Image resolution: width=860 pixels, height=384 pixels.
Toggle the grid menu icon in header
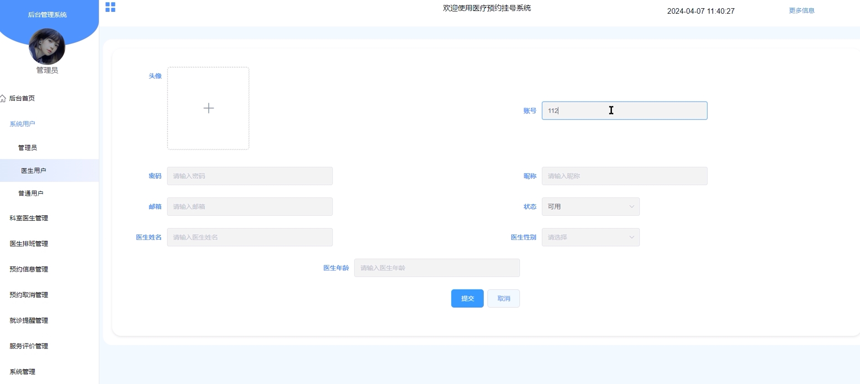110,7
